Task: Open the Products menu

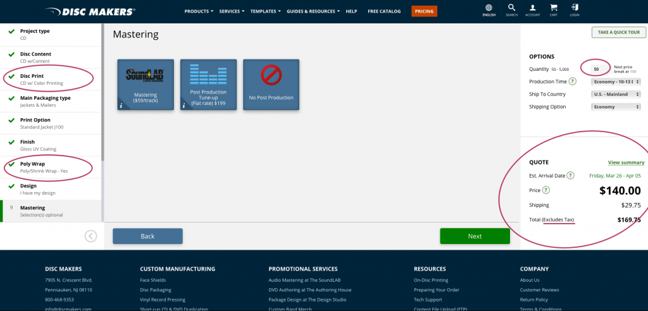Action: click(199, 11)
